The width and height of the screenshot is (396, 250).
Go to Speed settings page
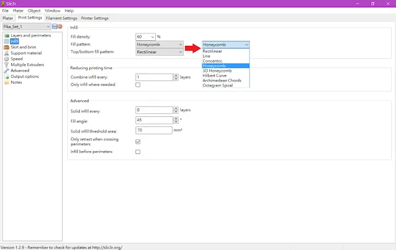pos(17,59)
